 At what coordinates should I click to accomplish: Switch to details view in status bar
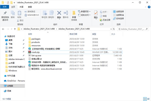[x=145, y=99]
